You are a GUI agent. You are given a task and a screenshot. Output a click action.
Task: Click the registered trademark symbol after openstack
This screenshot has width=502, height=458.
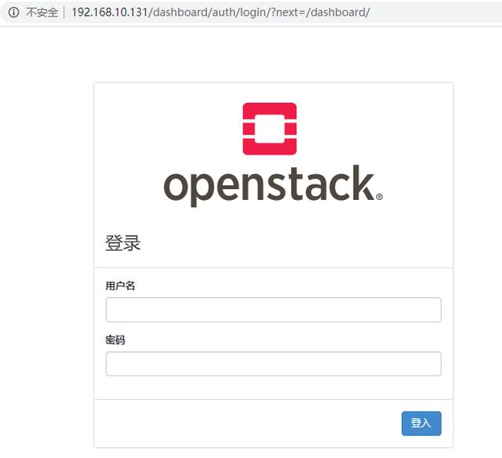click(x=380, y=197)
